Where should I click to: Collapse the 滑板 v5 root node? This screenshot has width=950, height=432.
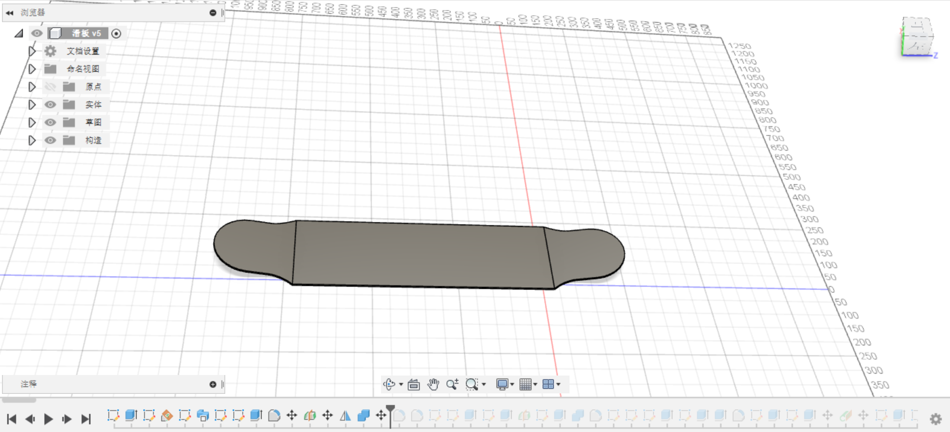point(19,33)
